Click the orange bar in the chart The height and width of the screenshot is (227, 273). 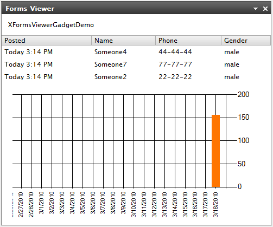(215, 151)
